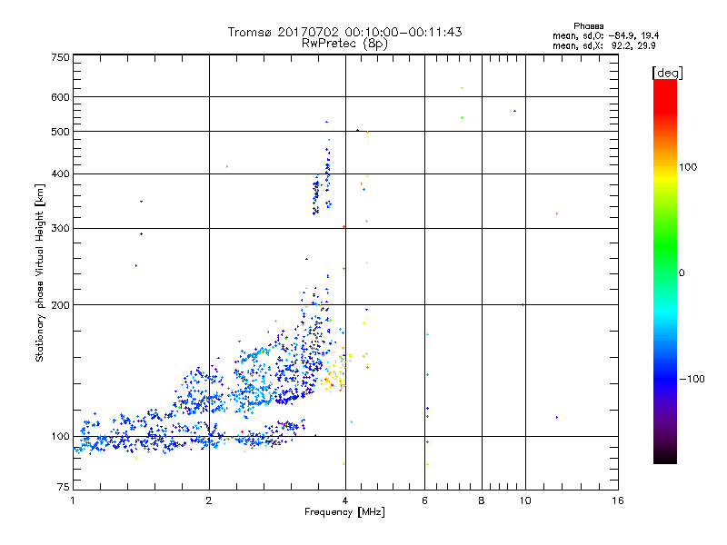Click the '[deg]' colorbar unit label

click(x=667, y=73)
